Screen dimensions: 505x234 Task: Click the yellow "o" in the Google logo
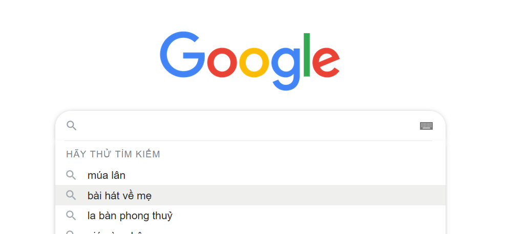pos(254,62)
